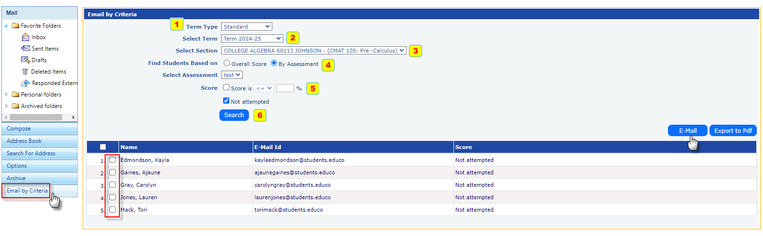Click the Sent Items envelope icon

point(25,48)
